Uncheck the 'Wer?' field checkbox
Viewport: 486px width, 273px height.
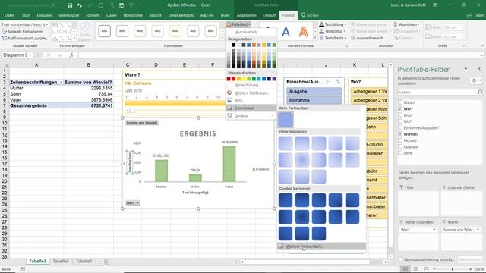pos(400,108)
